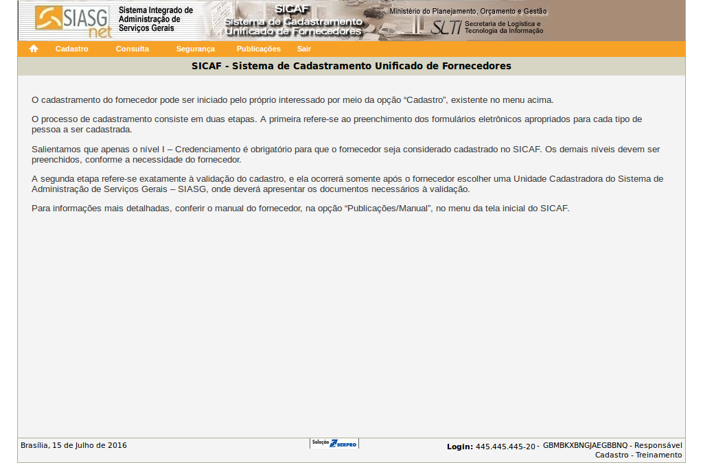This screenshot has height=463, width=703.
Task: Go to the home icon in menu bar
Action: (x=34, y=49)
